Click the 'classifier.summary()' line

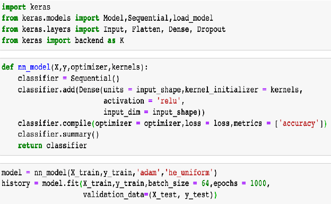point(58,134)
